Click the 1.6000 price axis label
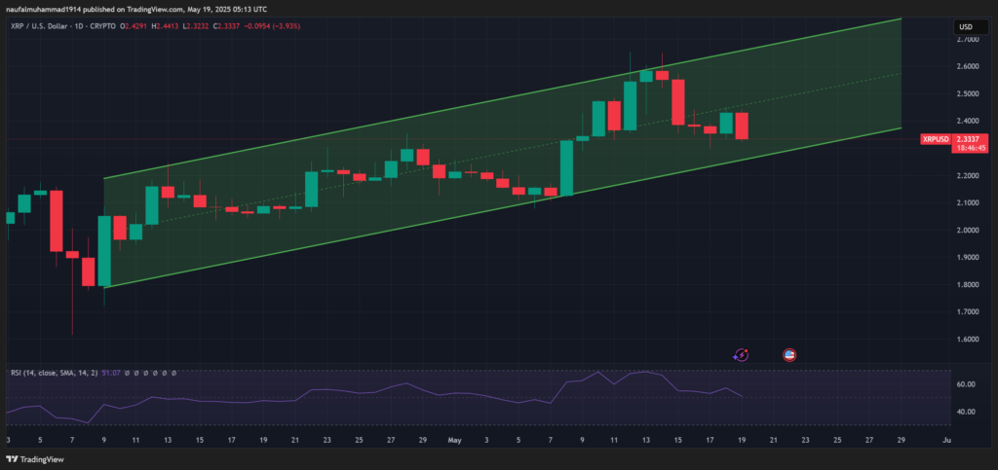The height and width of the screenshot is (470, 998). [x=968, y=340]
